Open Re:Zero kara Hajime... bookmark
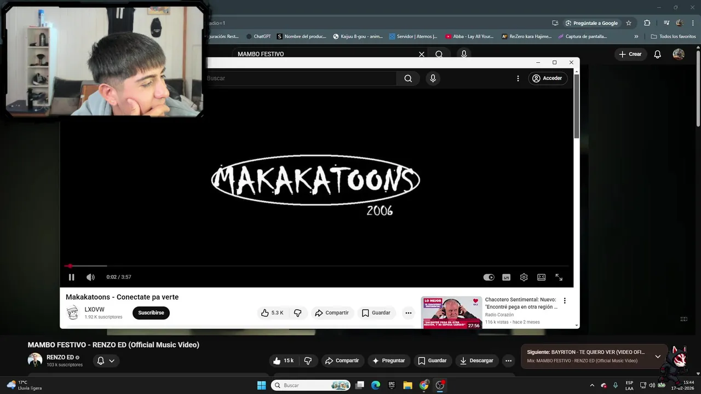The width and height of the screenshot is (701, 394). [x=526, y=37]
